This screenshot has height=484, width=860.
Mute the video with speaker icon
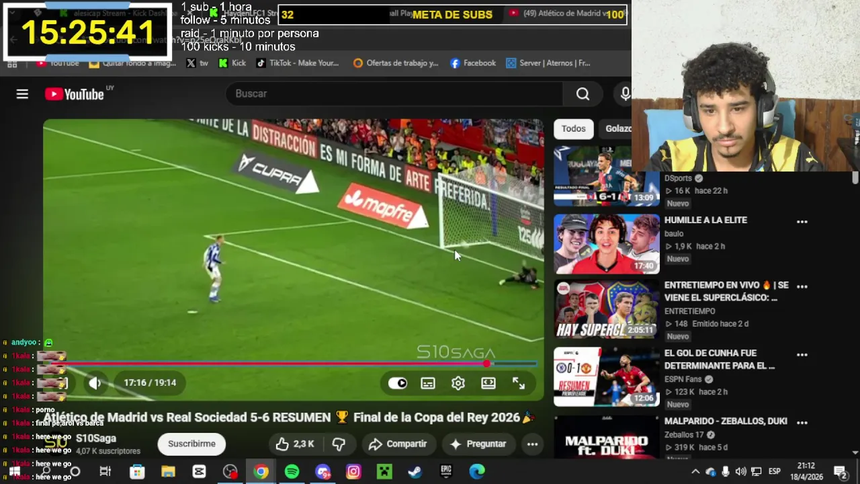[95, 382]
